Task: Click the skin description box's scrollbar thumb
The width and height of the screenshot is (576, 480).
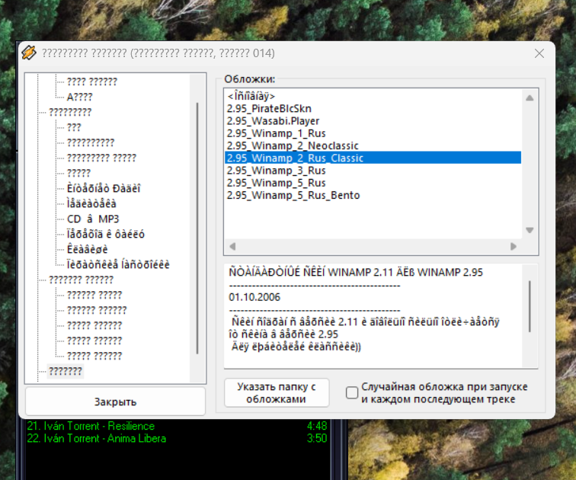Action: click(x=530, y=306)
